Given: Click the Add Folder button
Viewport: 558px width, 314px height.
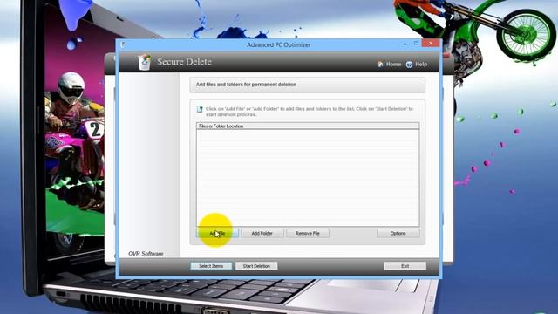Looking at the screenshot, I should [x=262, y=233].
